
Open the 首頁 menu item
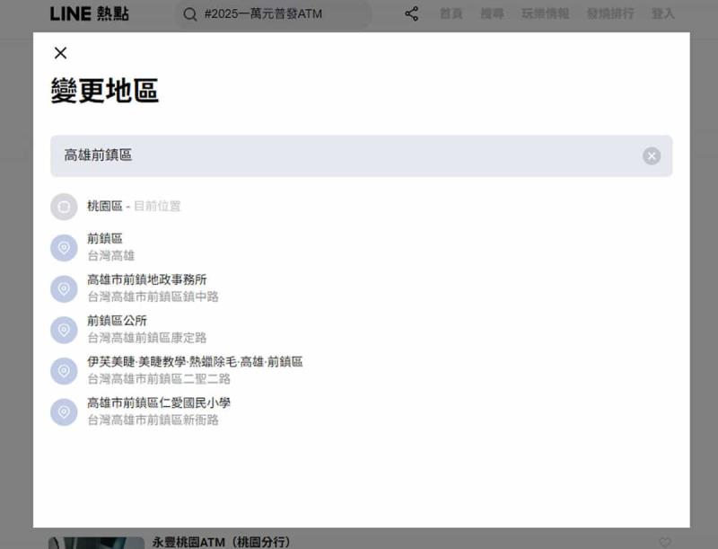450,13
